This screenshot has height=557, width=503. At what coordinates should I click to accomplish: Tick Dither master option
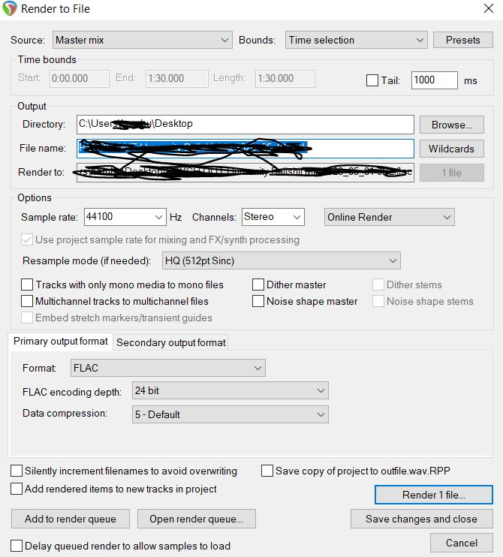click(x=258, y=285)
